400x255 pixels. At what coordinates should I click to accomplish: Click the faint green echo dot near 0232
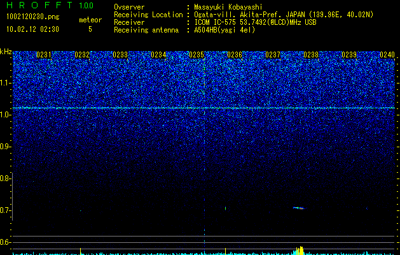click(x=80, y=211)
